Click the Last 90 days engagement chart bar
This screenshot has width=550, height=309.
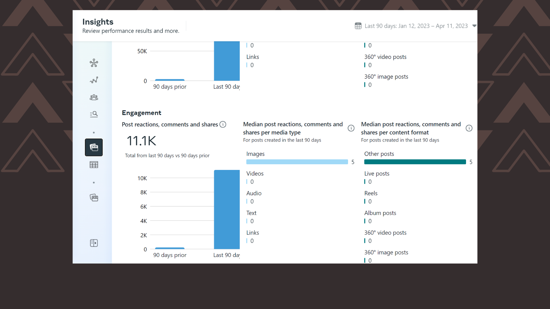[x=227, y=209]
